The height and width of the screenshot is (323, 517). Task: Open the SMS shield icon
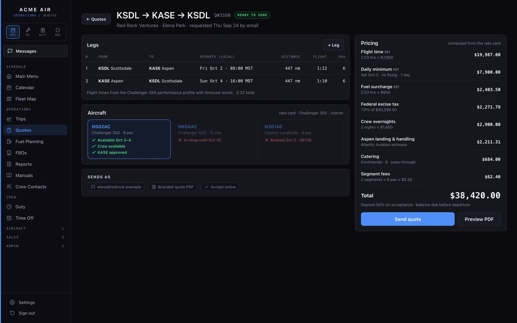click(58, 32)
